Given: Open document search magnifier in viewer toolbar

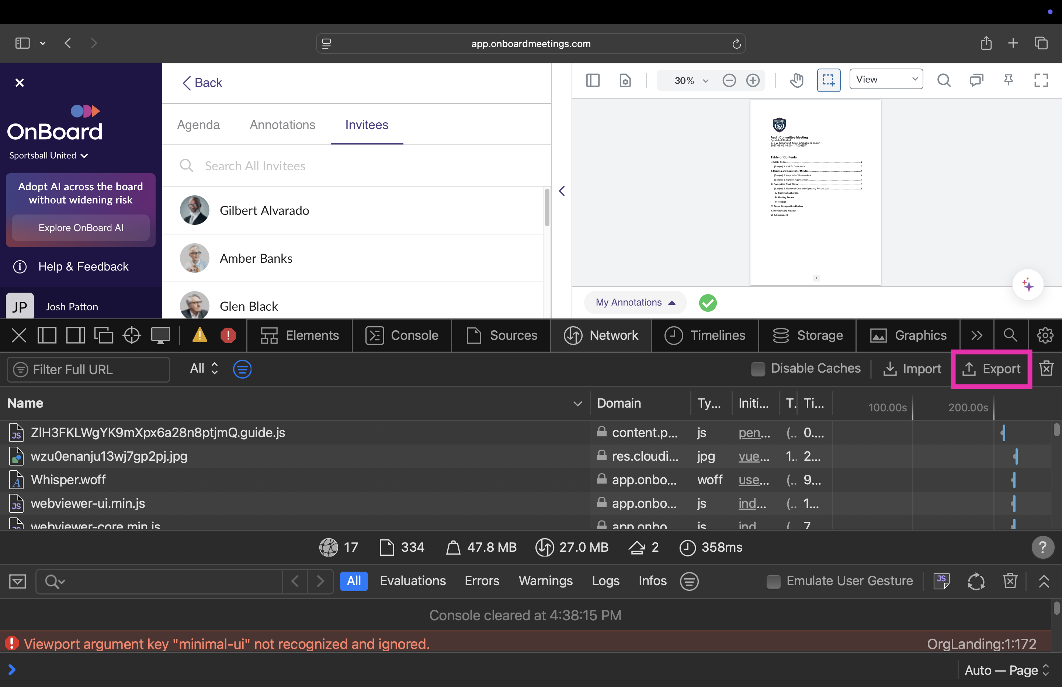Looking at the screenshot, I should coord(944,80).
